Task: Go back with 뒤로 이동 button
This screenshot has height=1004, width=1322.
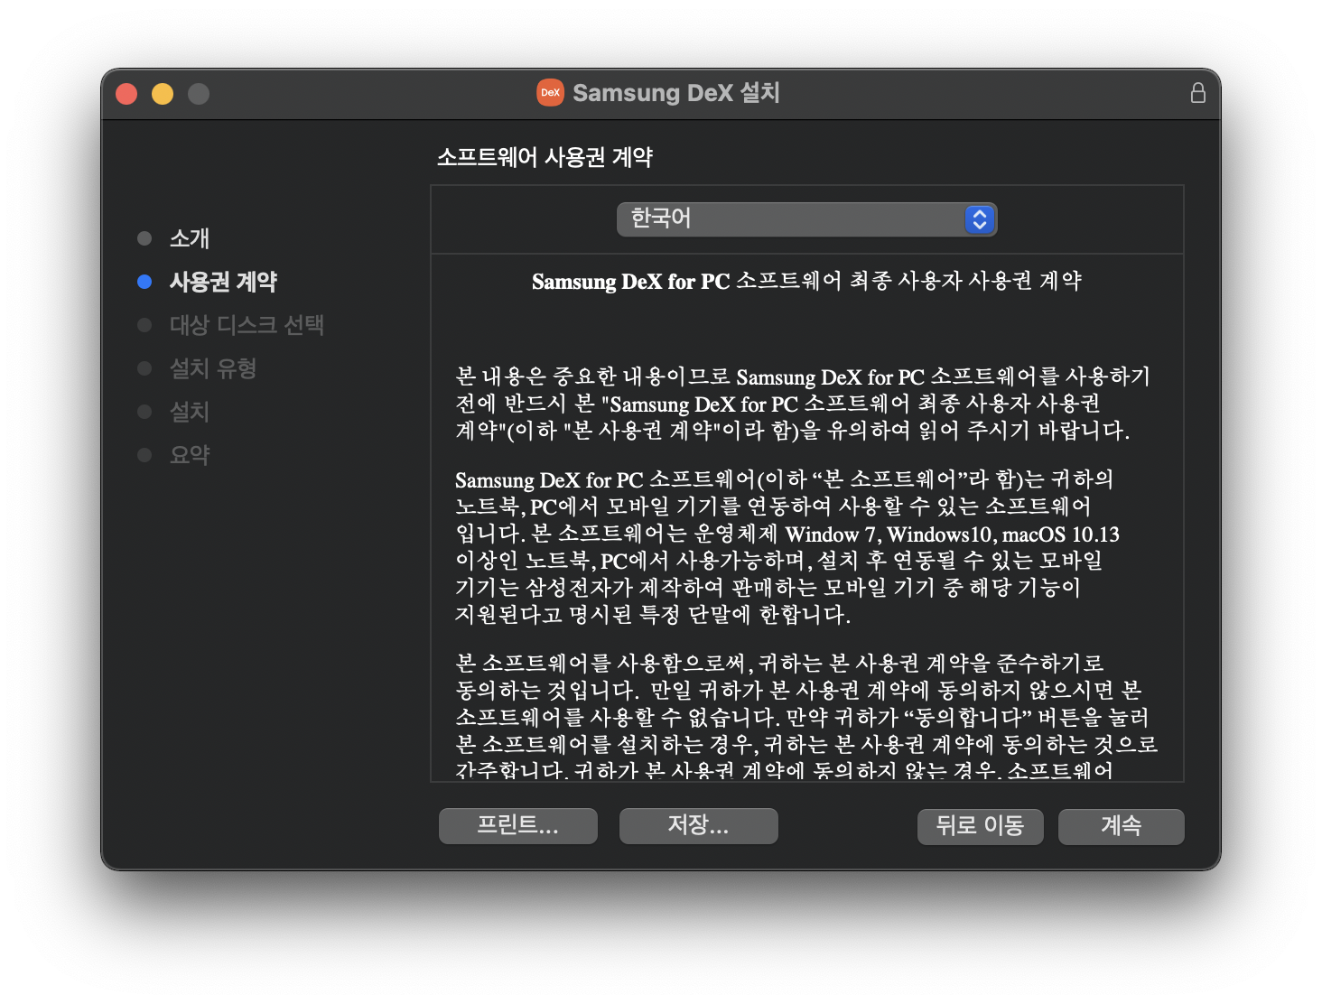Action: (981, 827)
